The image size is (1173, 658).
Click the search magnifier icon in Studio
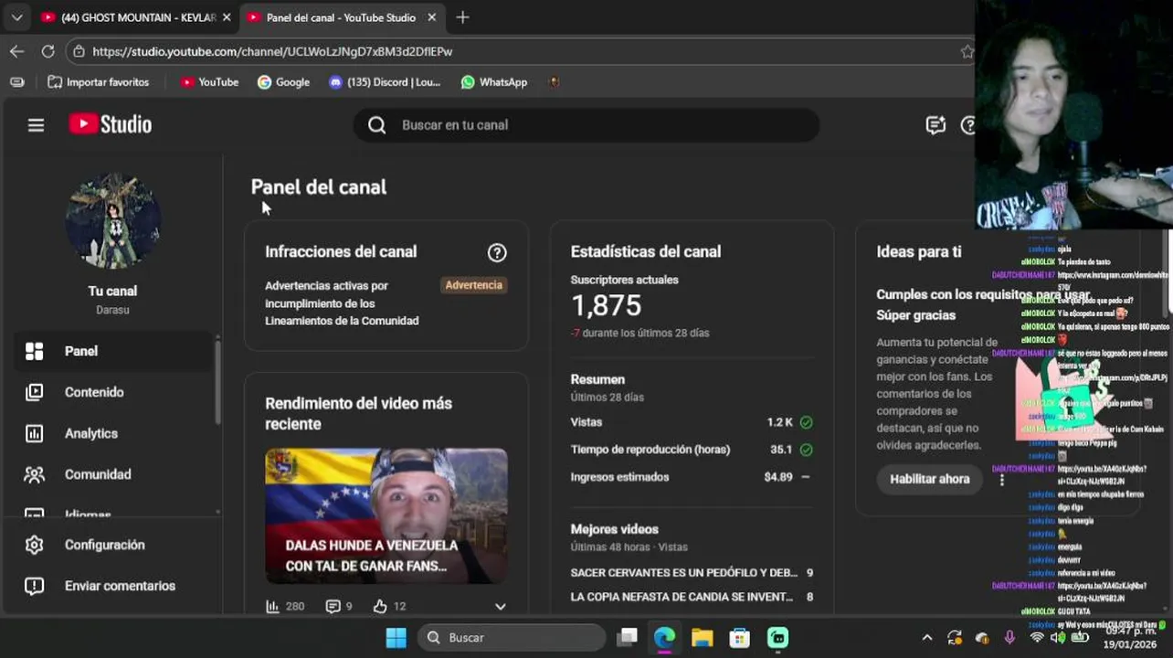(x=376, y=125)
